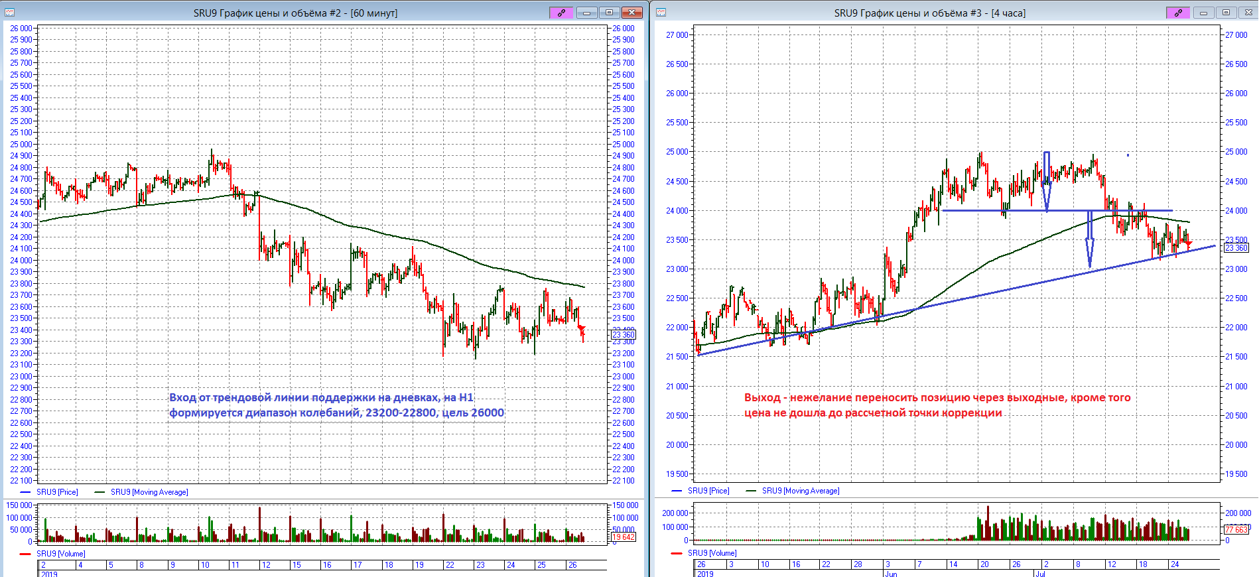1259x577 pixels.
Task: Click the pink link icon on the 4-hour chart
Action: pos(1177,13)
